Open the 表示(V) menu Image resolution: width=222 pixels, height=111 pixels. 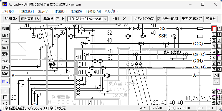[x=43, y=11]
